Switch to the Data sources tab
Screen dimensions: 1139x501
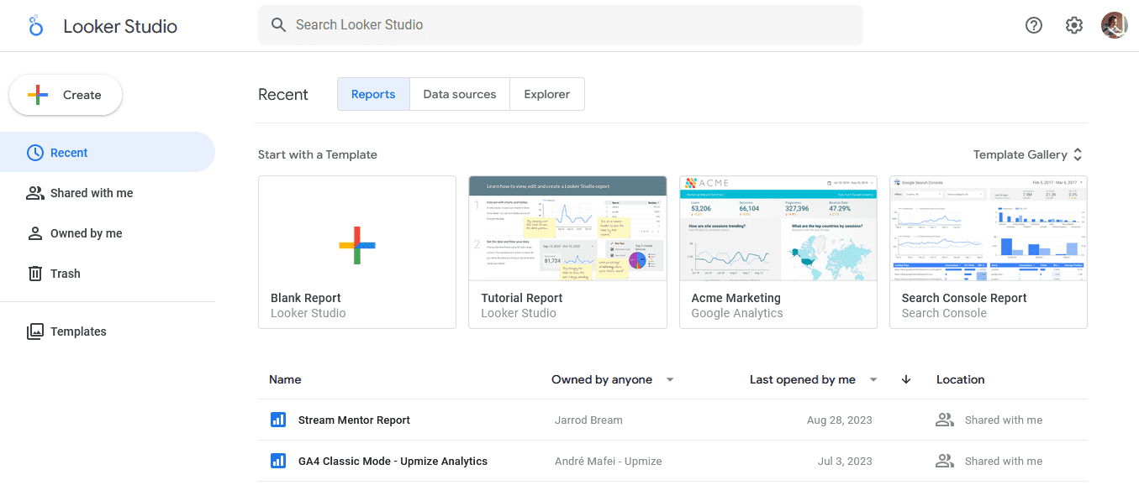pos(460,94)
